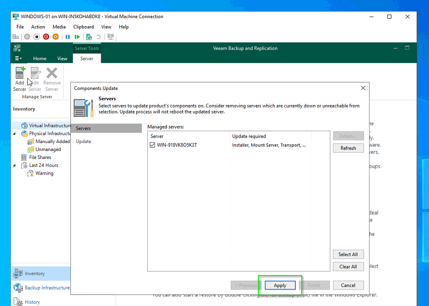This screenshot has height=306, width=429.
Task: Open the Inventory navigation pane button
Action: click(41, 273)
